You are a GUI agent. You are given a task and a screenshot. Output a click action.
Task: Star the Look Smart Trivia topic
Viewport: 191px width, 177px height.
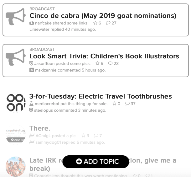[x=97, y=63]
